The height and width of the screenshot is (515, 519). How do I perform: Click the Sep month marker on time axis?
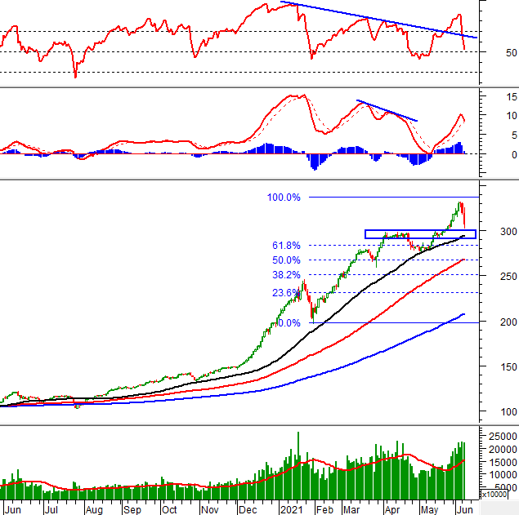131,509
